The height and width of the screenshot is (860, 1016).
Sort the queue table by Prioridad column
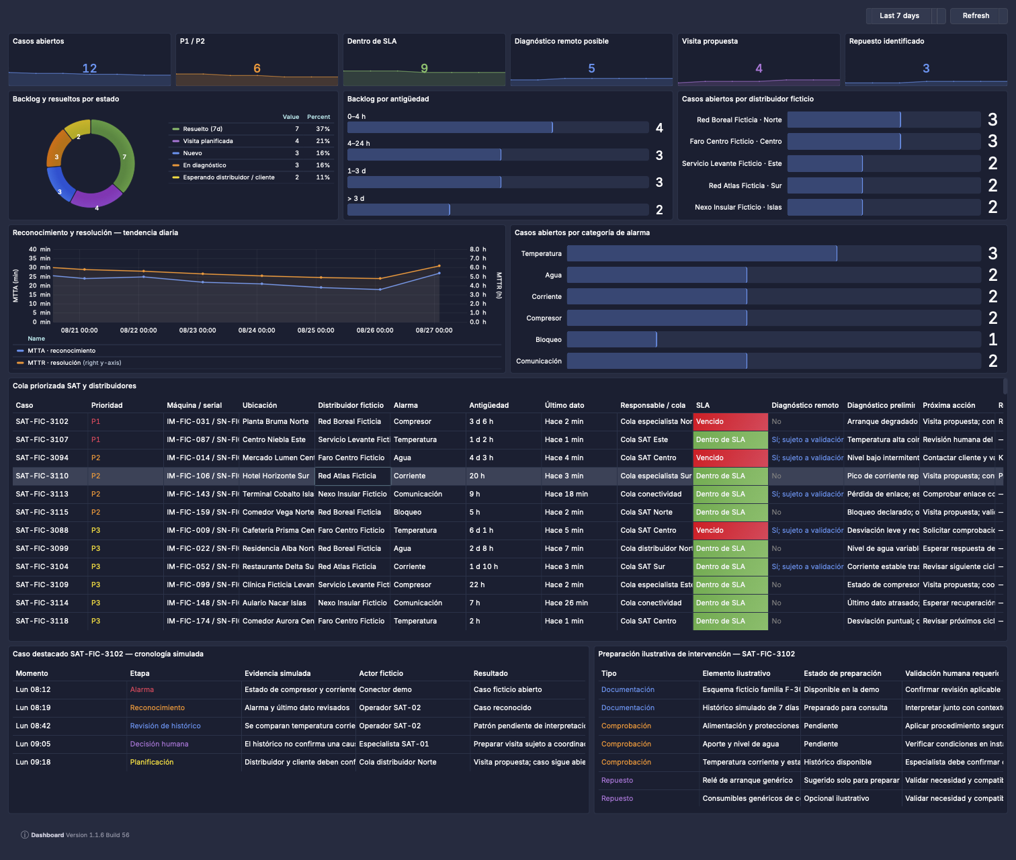(107, 405)
